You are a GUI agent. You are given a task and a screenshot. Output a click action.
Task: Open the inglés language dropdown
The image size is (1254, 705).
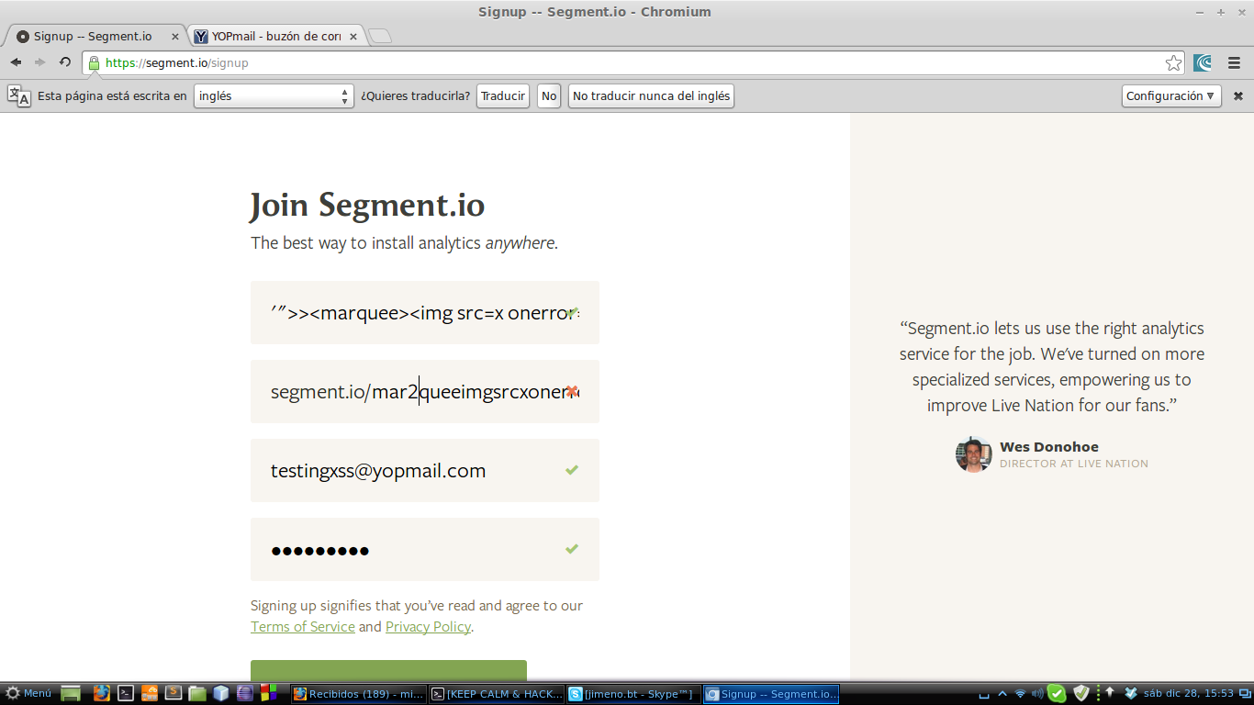(274, 95)
